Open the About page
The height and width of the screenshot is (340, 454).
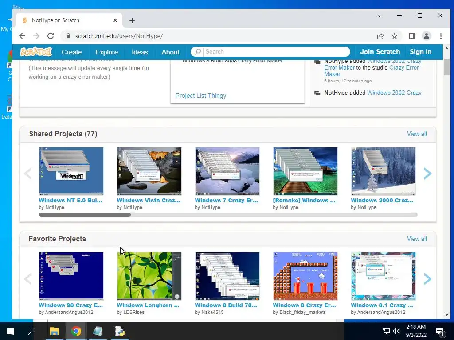pos(171,52)
